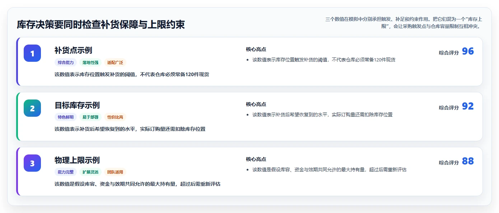Click bullet text about 最大持有量
This screenshot has width=499, height=213.
[329, 170]
